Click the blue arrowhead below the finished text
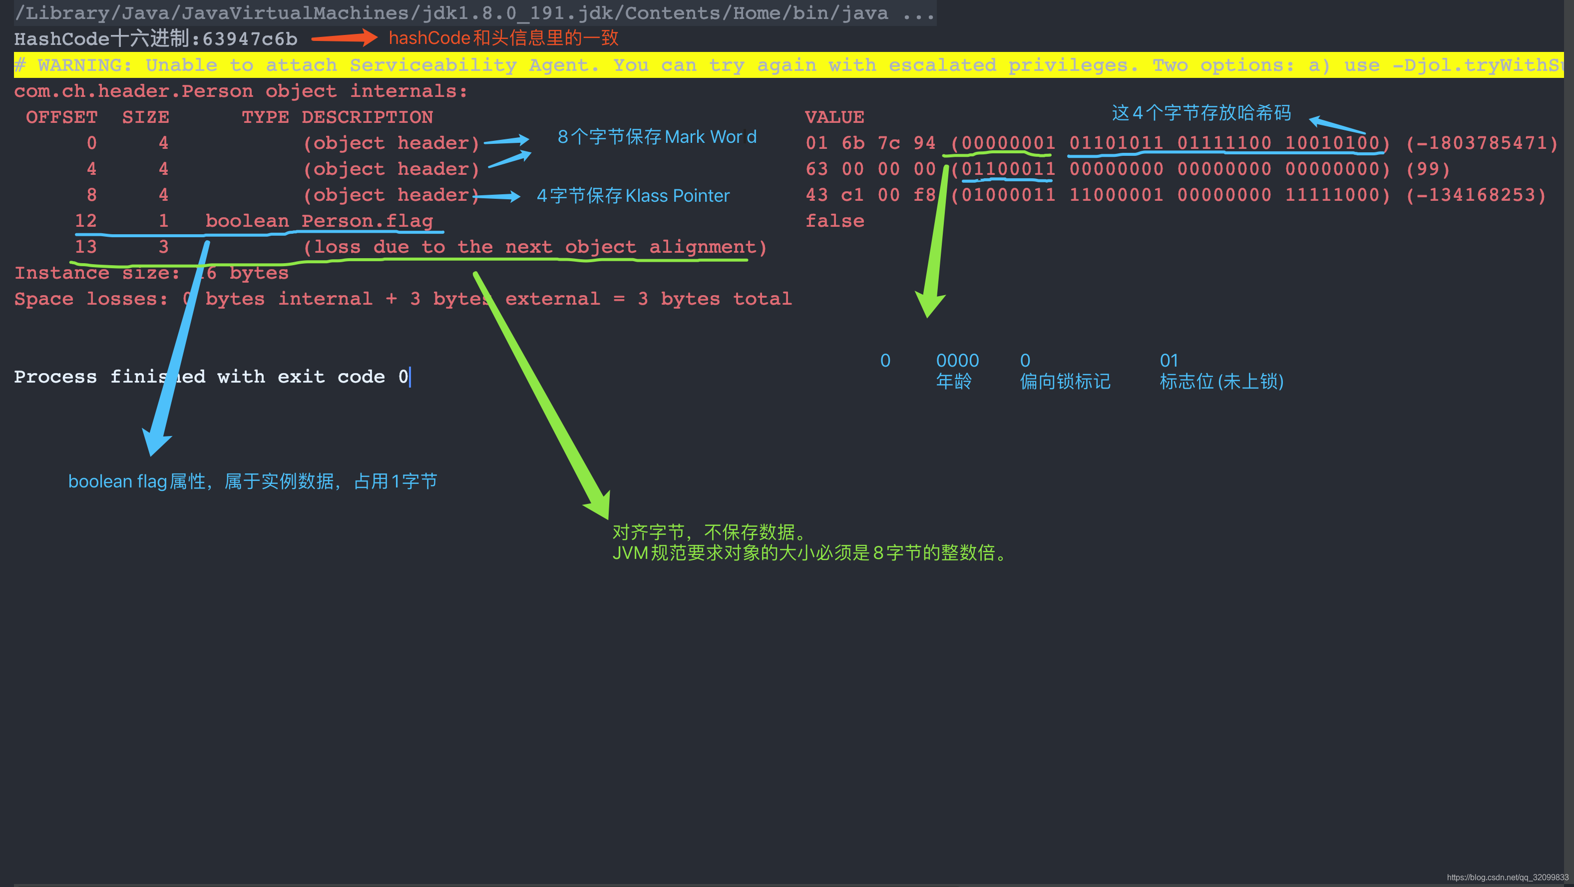This screenshot has width=1574, height=887. click(x=155, y=440)
